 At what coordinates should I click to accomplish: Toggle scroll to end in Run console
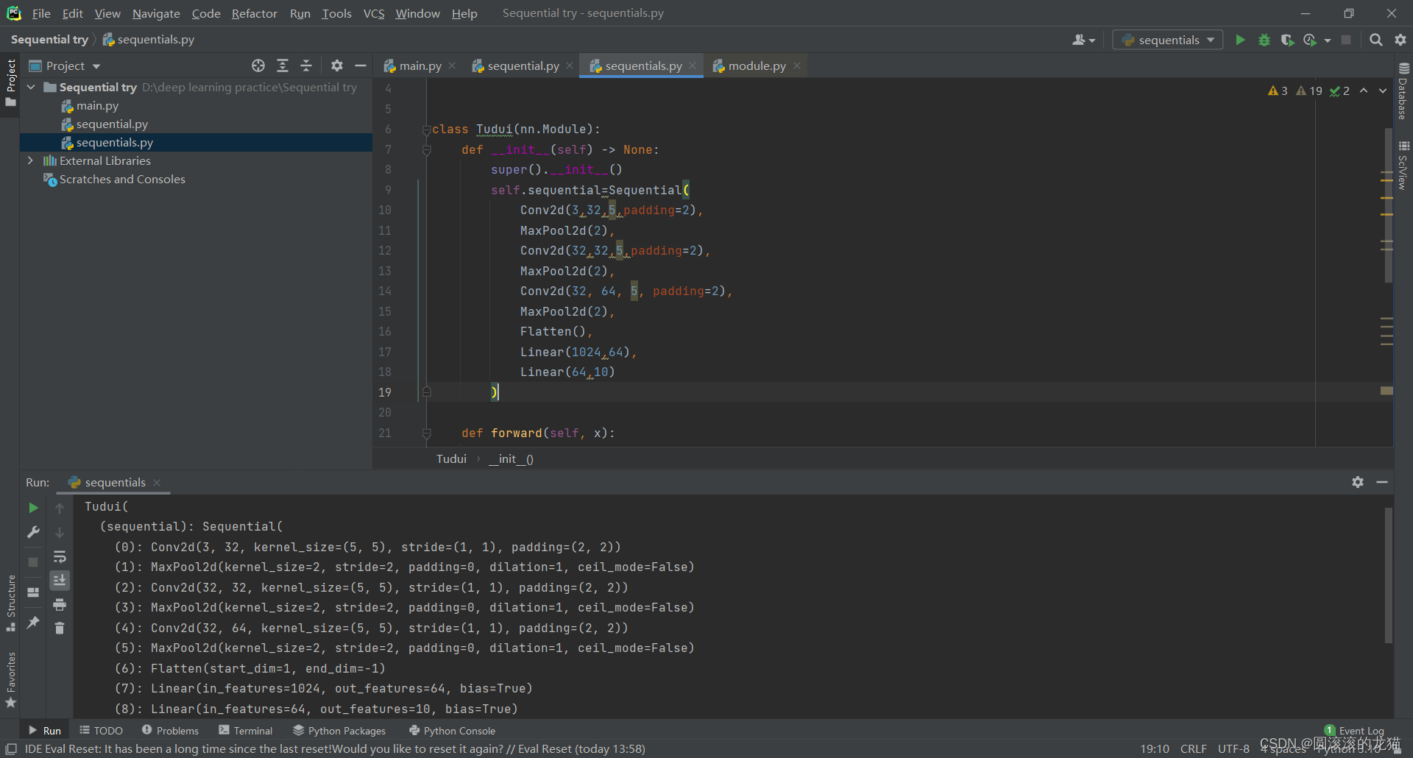60,581
